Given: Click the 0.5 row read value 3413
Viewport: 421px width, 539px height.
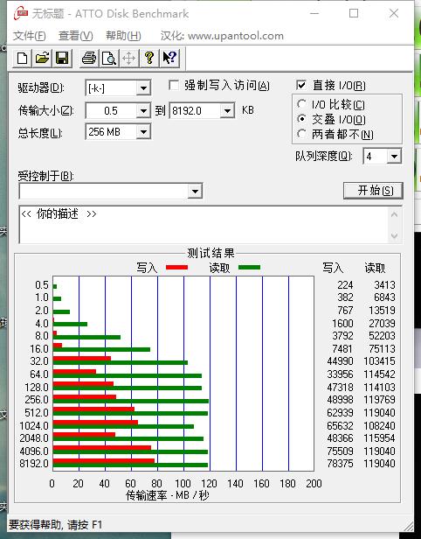Looking at the screenshot, I should coord(384,285).
